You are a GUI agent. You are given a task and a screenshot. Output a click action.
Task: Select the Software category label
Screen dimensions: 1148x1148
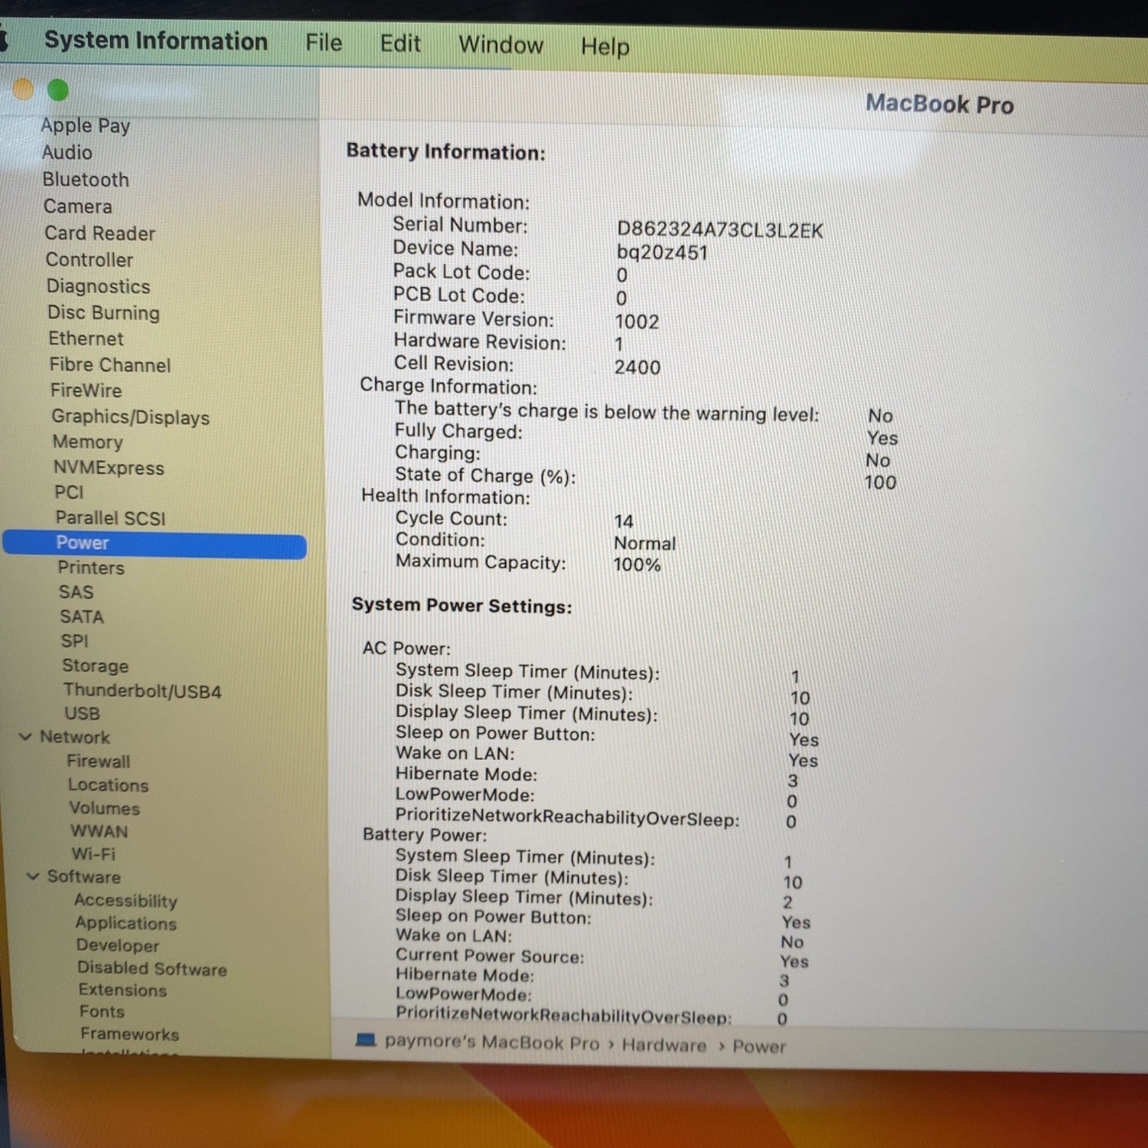[x=84, y=876]
